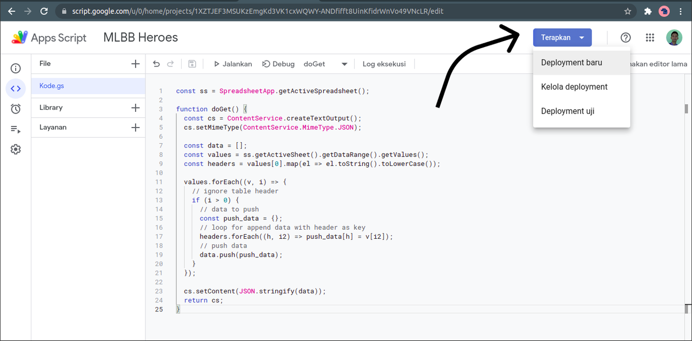Click the Apps Script logo
This screenshot has width=692, height=341.
click(x=20, y=37)
